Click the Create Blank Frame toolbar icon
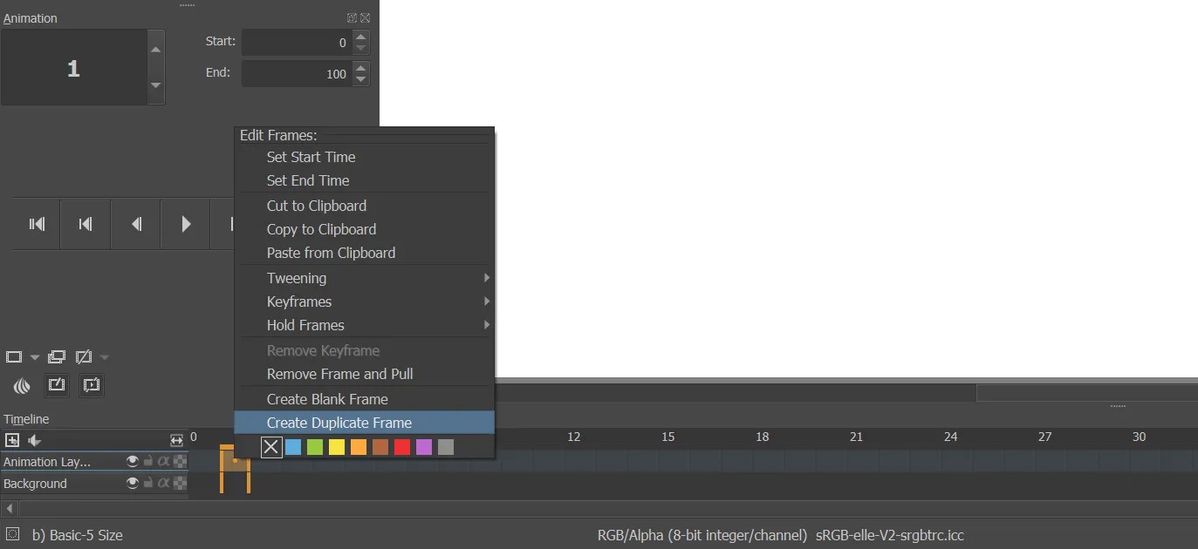 [x=56, y=385]
